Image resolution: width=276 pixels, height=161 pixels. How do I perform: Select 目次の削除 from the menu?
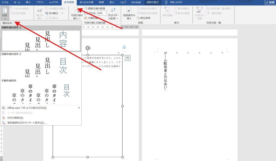(17, 118)
